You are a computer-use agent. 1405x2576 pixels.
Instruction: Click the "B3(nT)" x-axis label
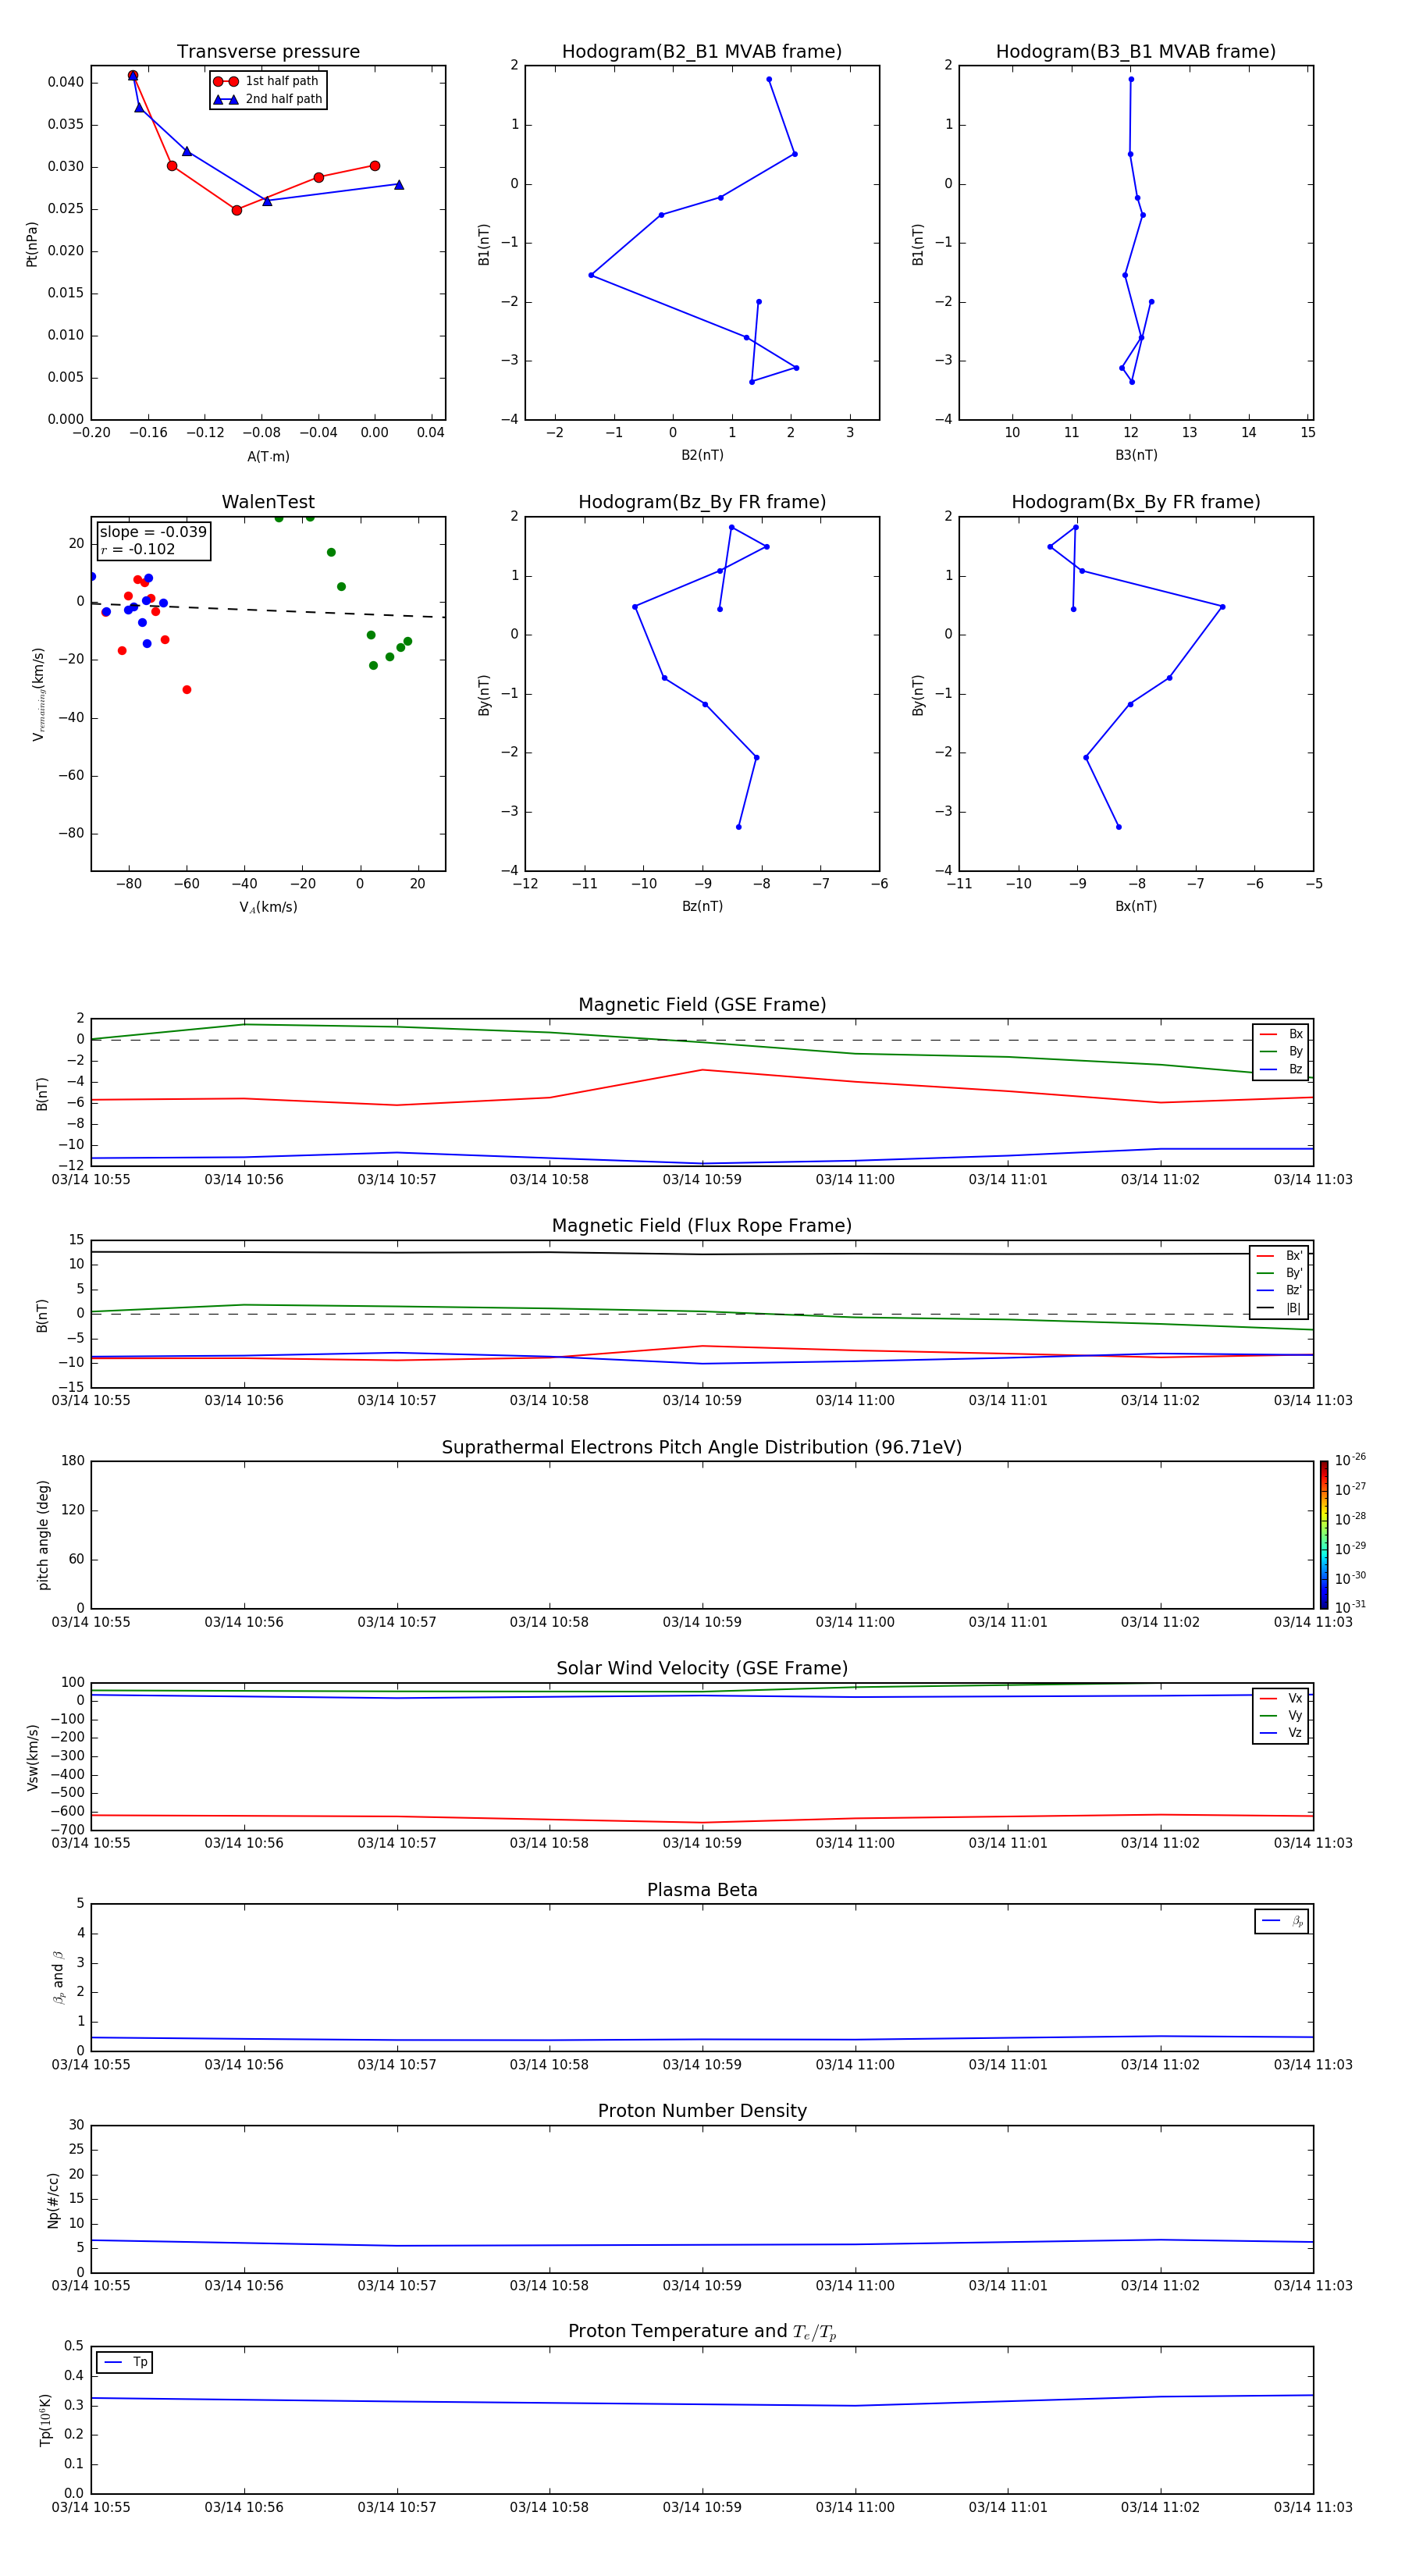[x=1136, y=455]
